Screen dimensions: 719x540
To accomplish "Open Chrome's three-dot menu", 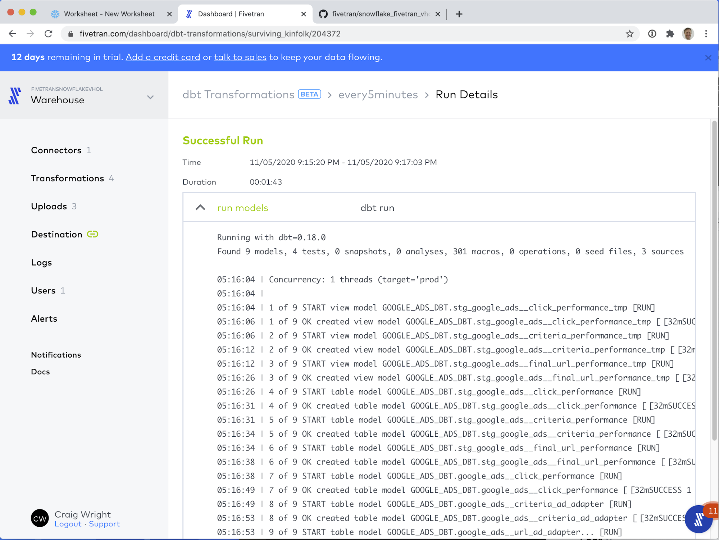I will [706, 34].
